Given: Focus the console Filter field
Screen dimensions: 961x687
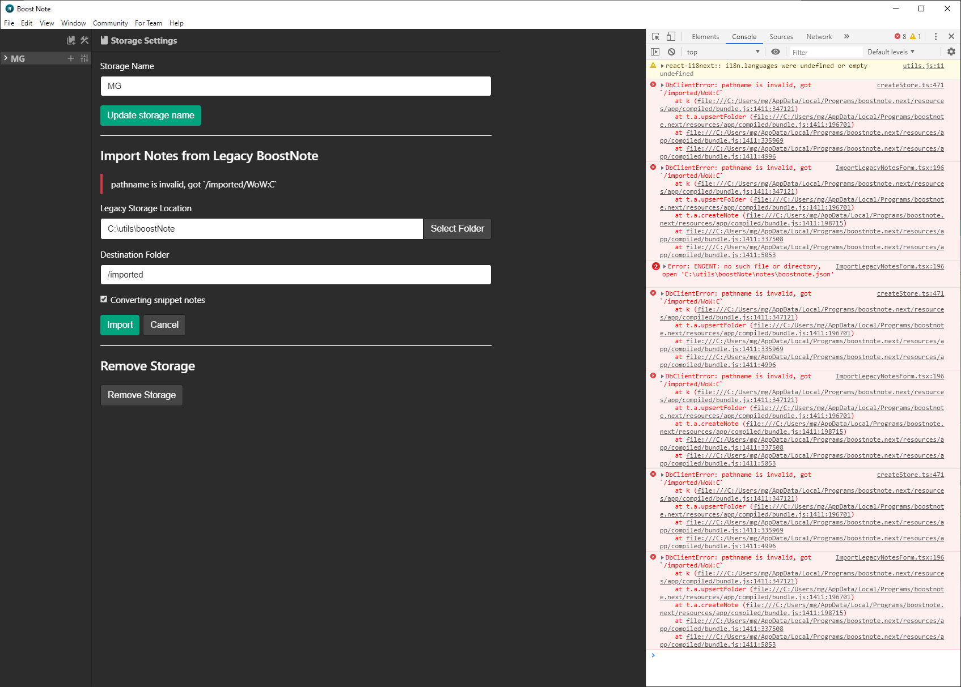Looking at the screenshot, I should pyautogui.click(x=825, y=52).
